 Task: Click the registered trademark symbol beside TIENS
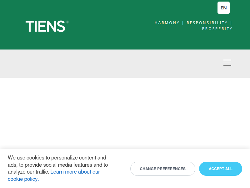pos(67,22)
